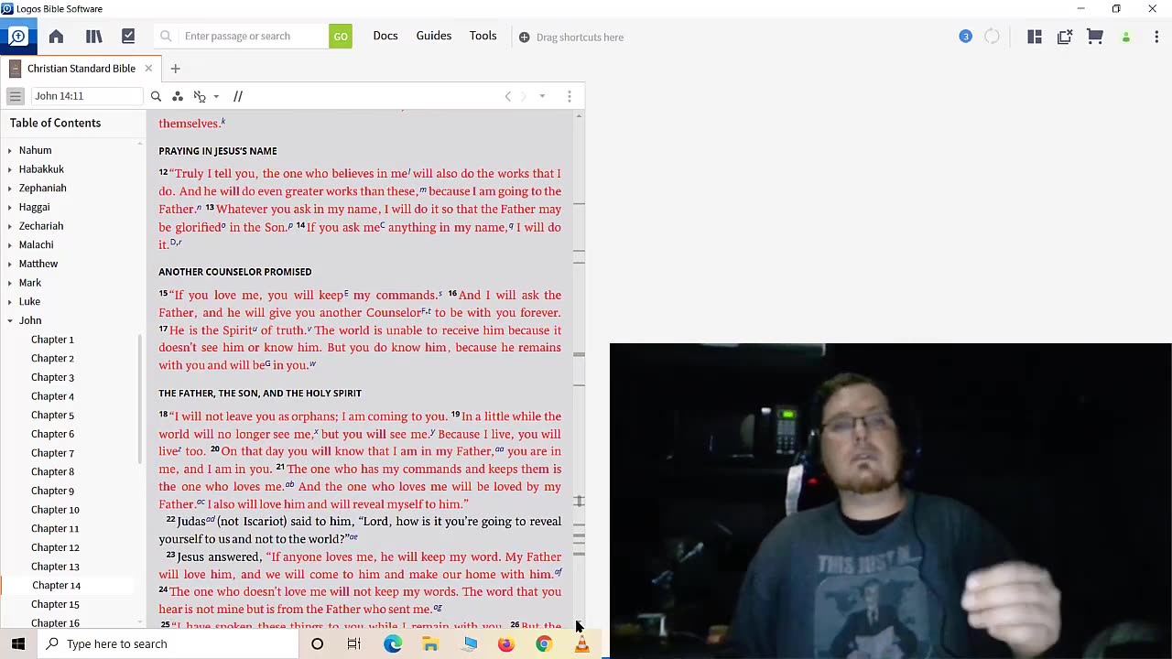Click the Logos app logo button
This screenshot has height=659, width=1172.
(x=17, y=36)
